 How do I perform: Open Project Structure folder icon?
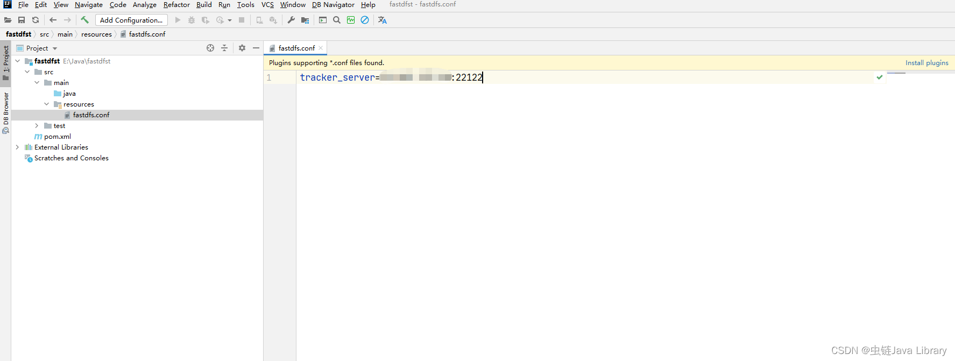(x=305, y=20)
